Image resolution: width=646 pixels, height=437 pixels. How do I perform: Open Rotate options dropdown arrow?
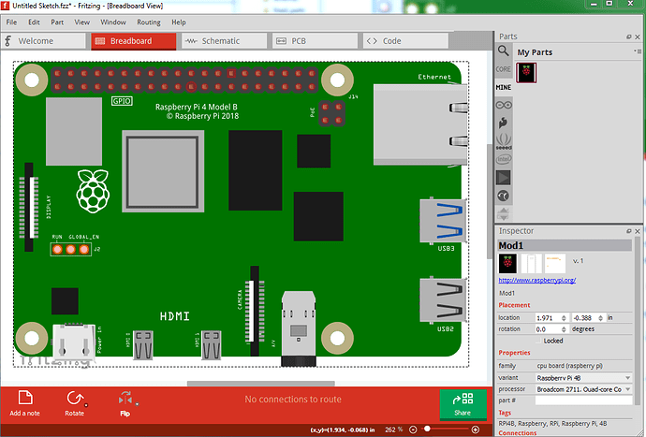tap(86, 405)
